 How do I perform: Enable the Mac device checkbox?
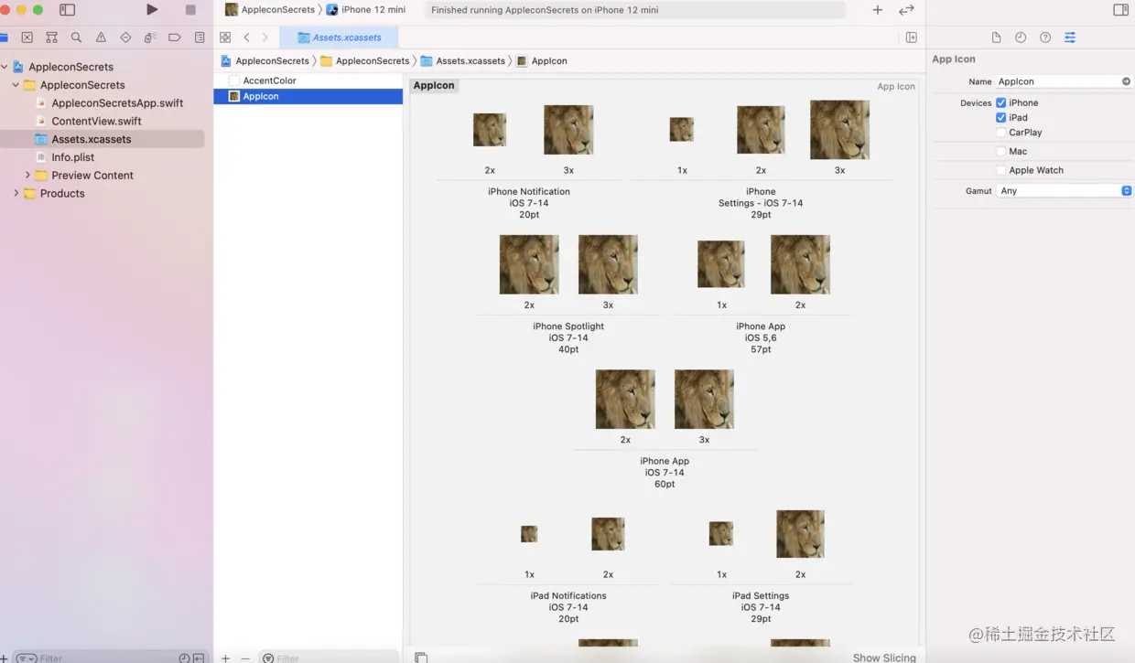tap(1001, 152)
